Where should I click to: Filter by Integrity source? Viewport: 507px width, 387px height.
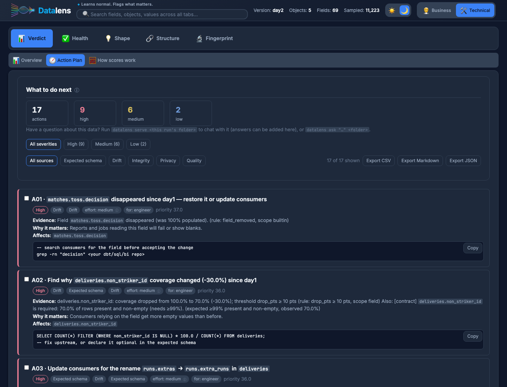141,161
